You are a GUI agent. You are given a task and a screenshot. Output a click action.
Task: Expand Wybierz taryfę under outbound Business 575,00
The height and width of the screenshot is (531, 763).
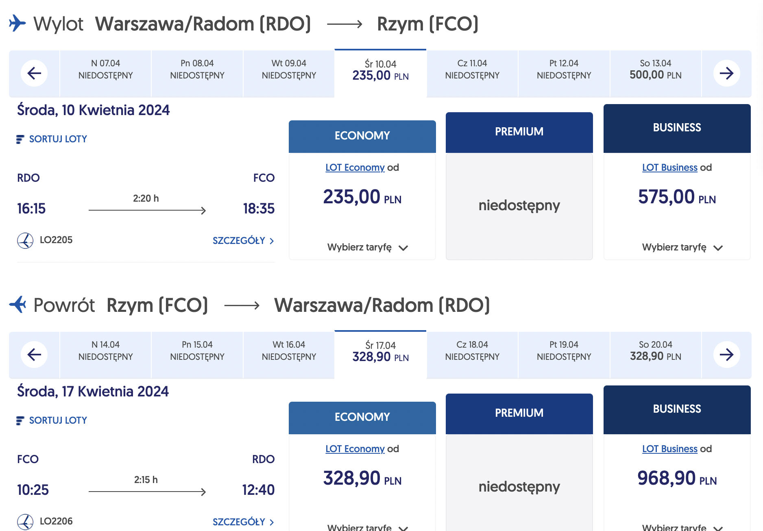click(x=682, y=247)
